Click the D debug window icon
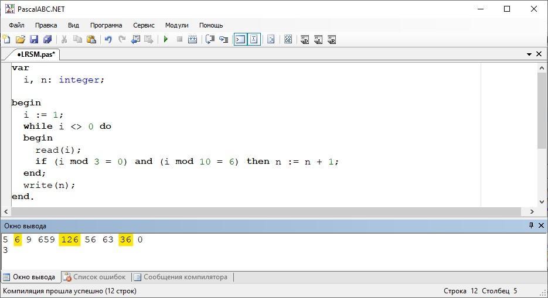 click(x=304, y=39)
